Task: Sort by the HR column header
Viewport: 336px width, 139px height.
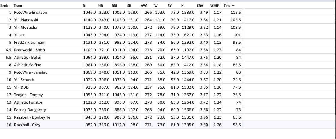Action: point(100,6)
